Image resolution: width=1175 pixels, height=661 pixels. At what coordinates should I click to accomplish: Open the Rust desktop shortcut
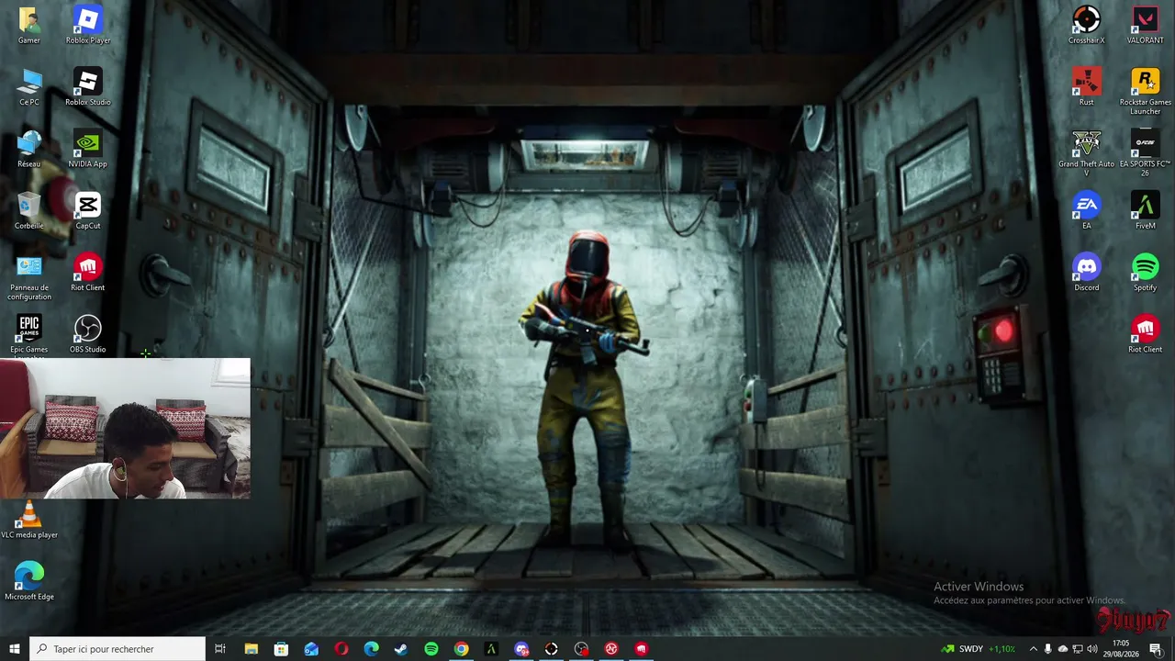[x=1087, y=87]
